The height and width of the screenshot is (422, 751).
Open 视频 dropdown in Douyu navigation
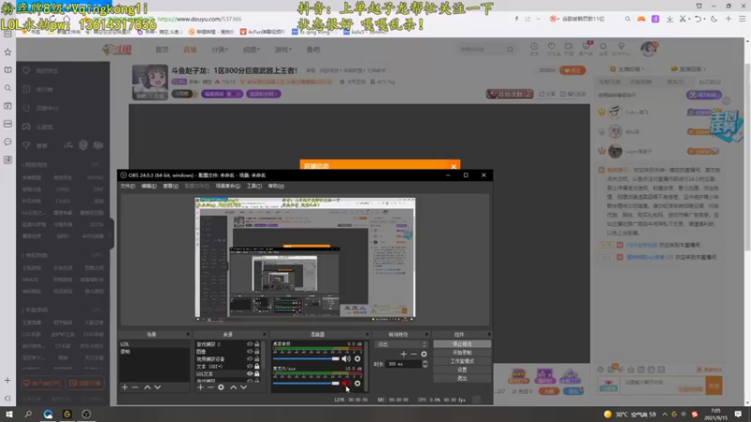[x=251, y=50]
